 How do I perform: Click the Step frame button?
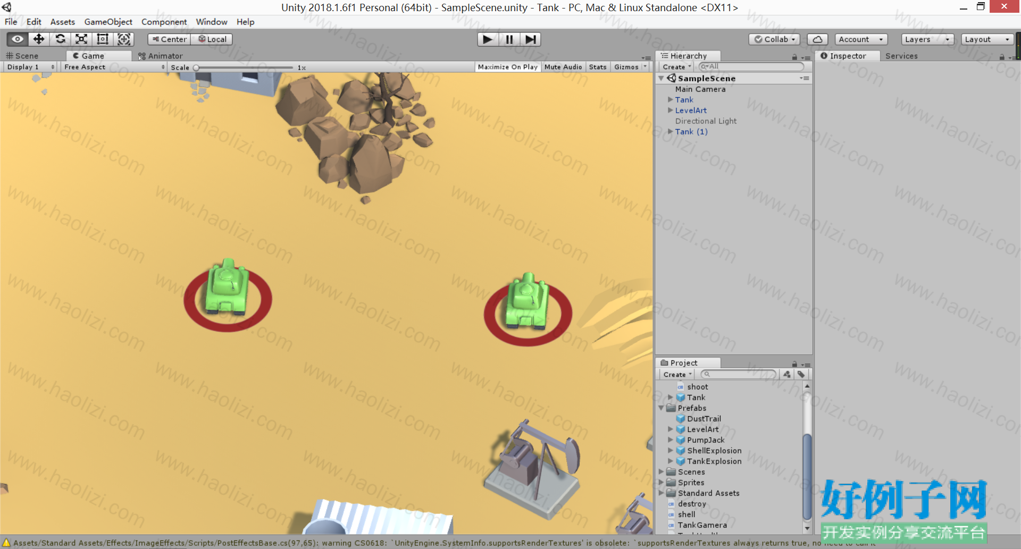coord(530,39)
